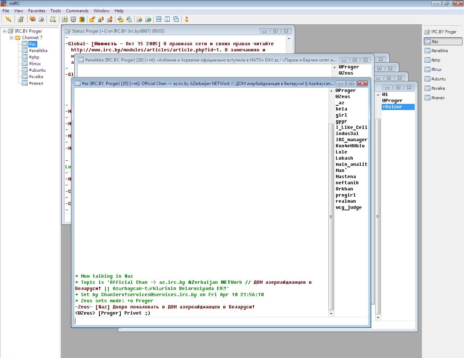
Task: Open the Favorites menu
Action: point(37,11)
